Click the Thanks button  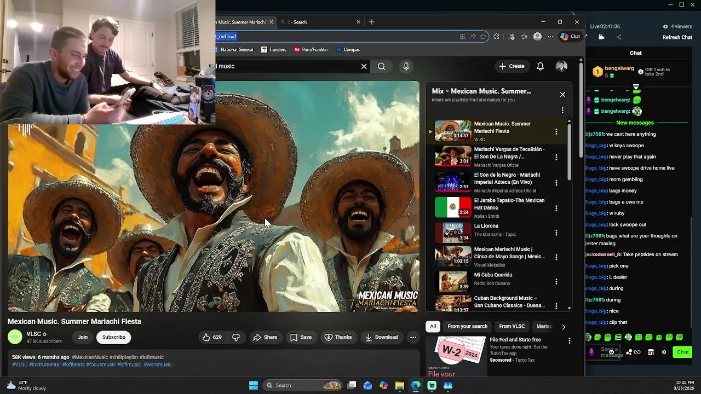pos(338,337)
